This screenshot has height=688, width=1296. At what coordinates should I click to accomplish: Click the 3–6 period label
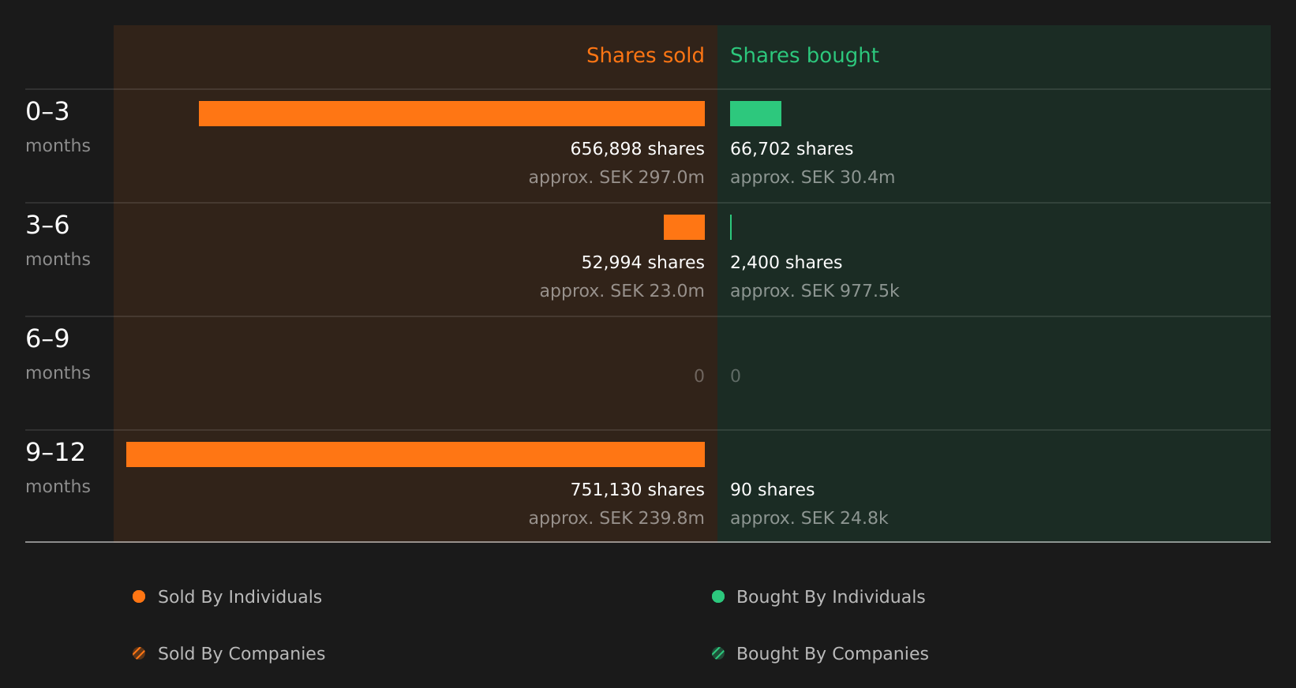pyautogui.click(x=47, y=225)
